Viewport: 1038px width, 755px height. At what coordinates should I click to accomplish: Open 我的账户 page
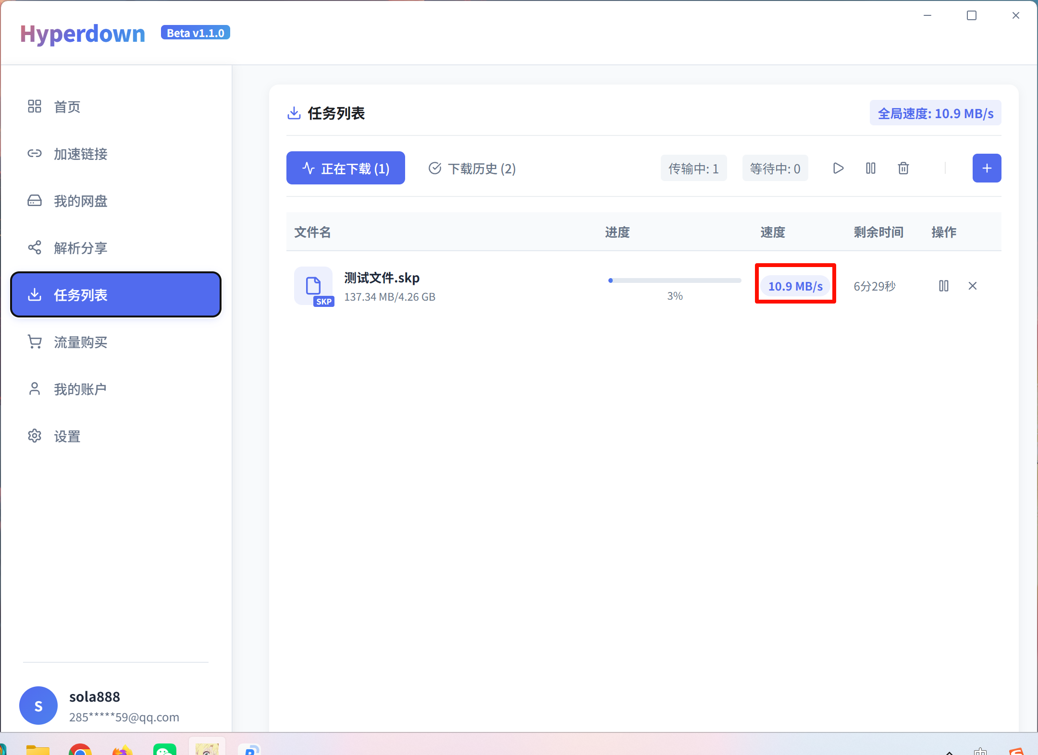115,389
